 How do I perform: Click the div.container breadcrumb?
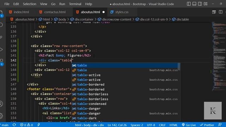pyautogui.click(x=82, y=19)
